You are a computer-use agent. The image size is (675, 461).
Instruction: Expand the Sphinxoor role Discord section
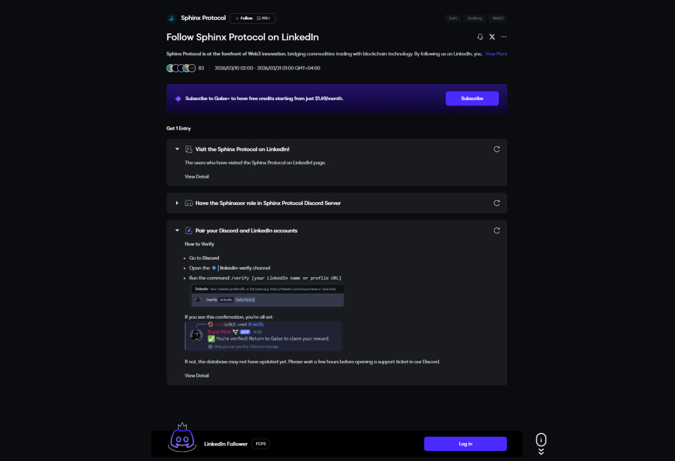[x=177, y=203]
